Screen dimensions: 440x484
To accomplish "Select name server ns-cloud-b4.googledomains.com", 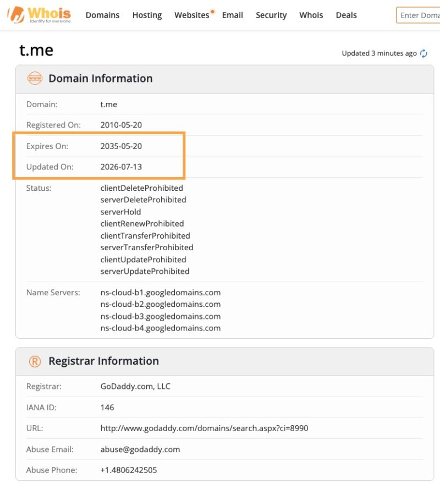I will (x=161, y=328).
